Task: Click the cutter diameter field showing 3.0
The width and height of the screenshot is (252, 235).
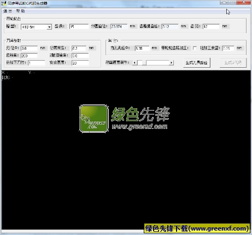Action: click(x=29, y=49)
